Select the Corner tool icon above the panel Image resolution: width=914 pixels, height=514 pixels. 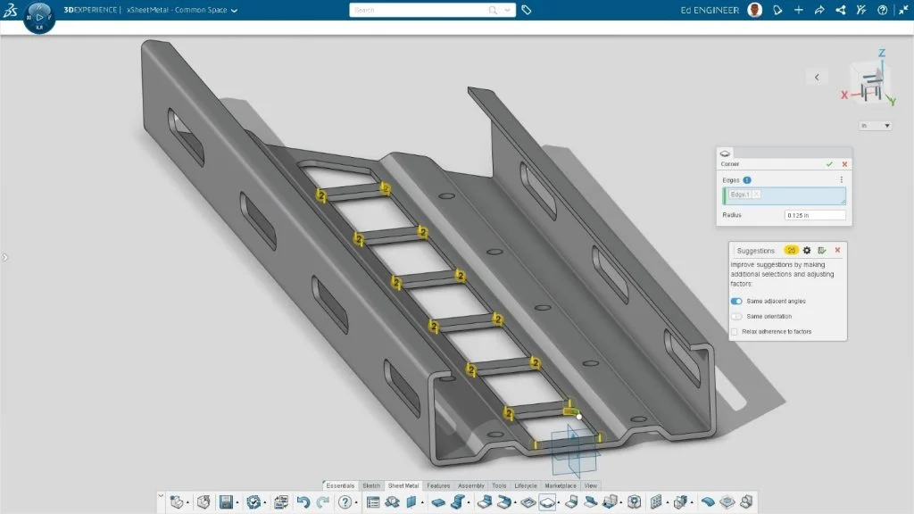pyautogui.click(x=725, y=153)
